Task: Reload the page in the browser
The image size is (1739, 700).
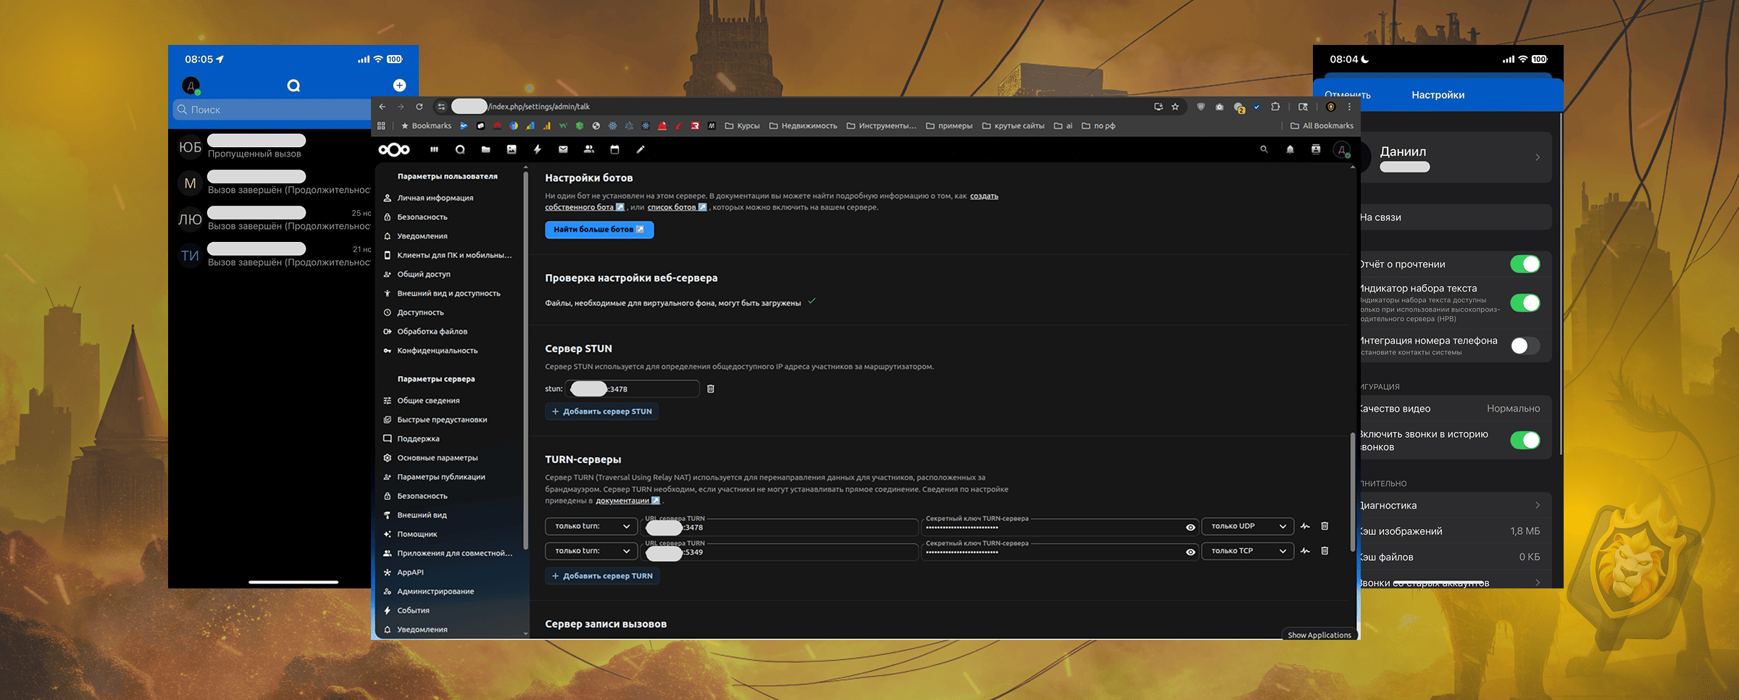Action: [419, 107]
